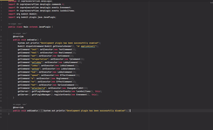This screenshot has width=213, height=130.
Task: Click the ChangeWorldGUI class reference
Action: 76,88
